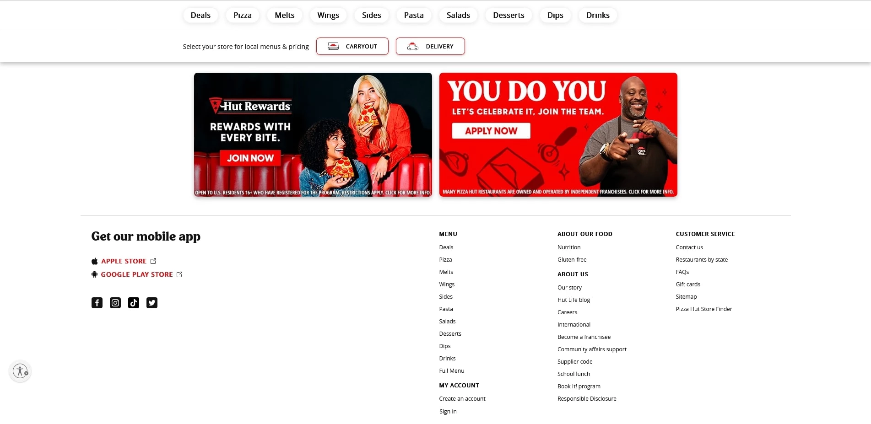The image size is (871, 424).
Task: Open the Create an account link
Action: pos(462,399)
